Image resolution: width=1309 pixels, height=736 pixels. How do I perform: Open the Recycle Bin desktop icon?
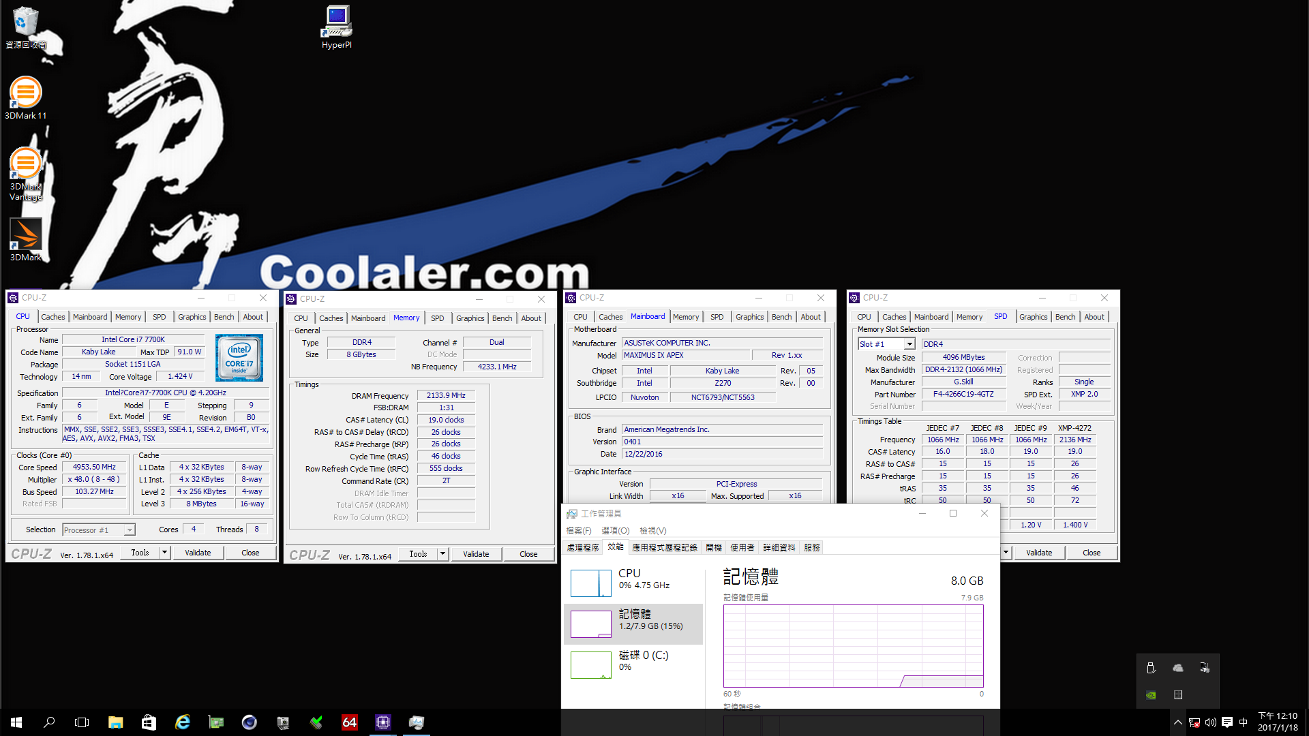click(x=26, y=27)
